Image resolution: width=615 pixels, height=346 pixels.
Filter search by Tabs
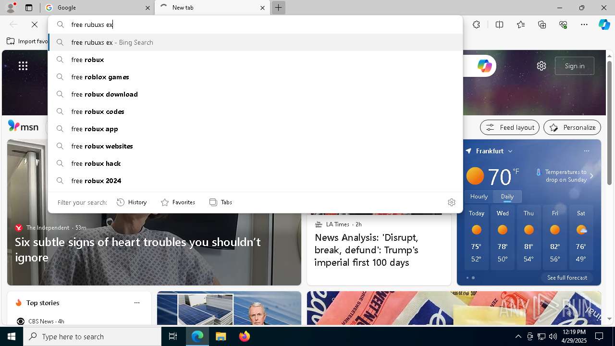[x=221, y=202]
